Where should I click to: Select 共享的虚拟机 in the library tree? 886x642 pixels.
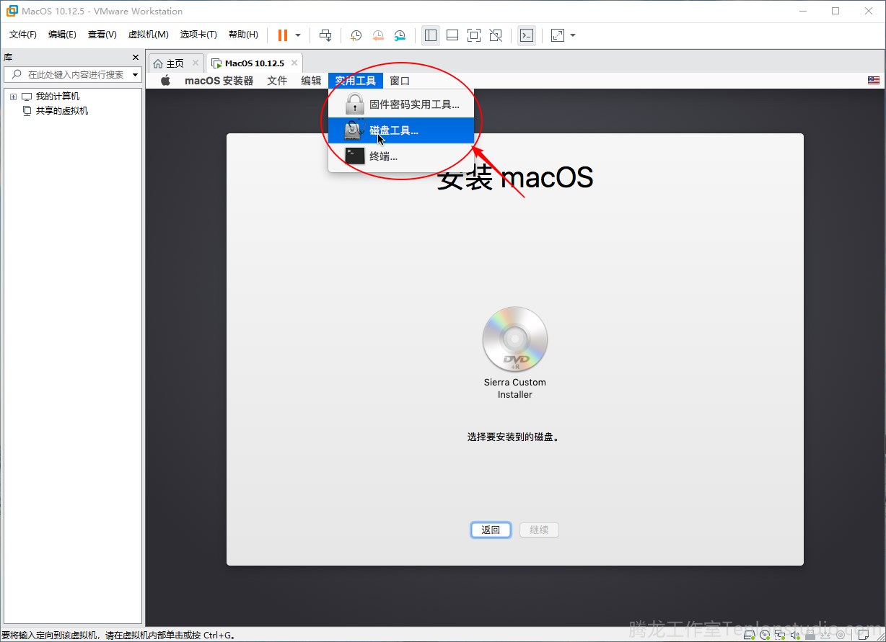(62, 111)
